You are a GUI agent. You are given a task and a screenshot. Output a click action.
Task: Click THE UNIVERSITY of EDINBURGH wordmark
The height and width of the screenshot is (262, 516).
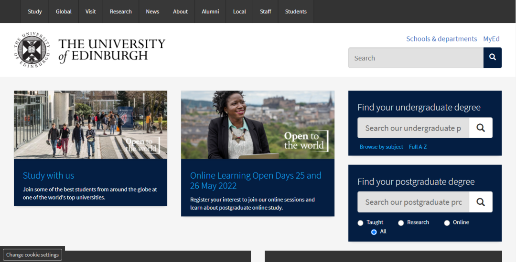[112, 50]
